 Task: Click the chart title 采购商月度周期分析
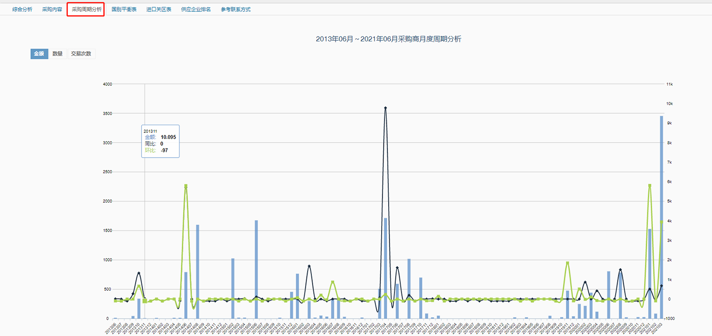point(388,39)
